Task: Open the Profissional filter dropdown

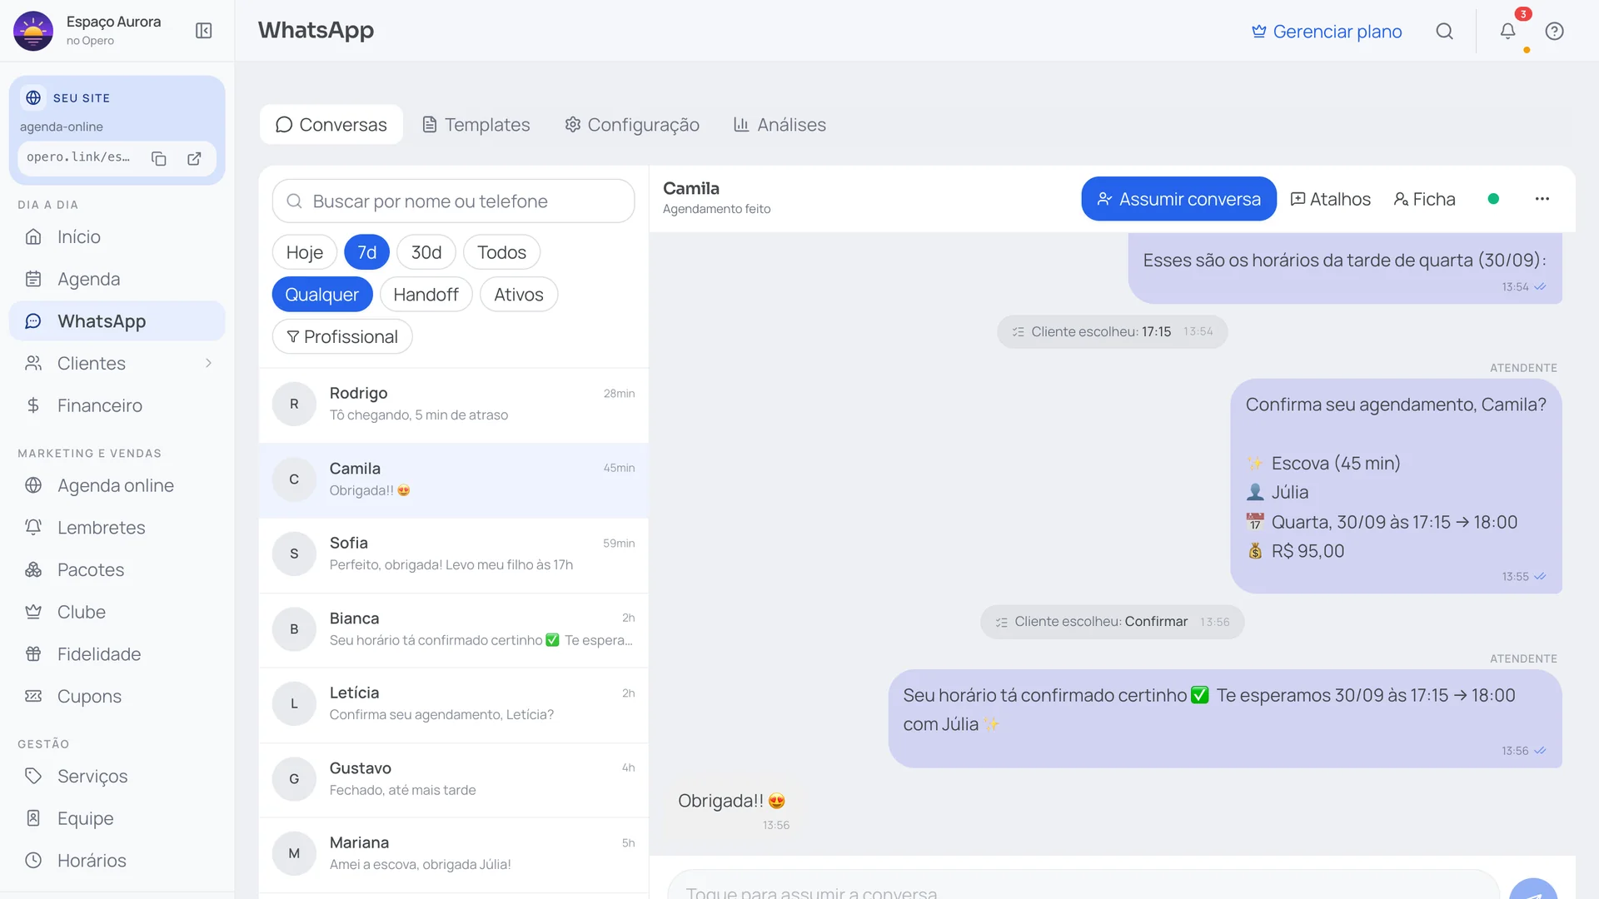Action: pyautogui.click(x=342, y=337)
